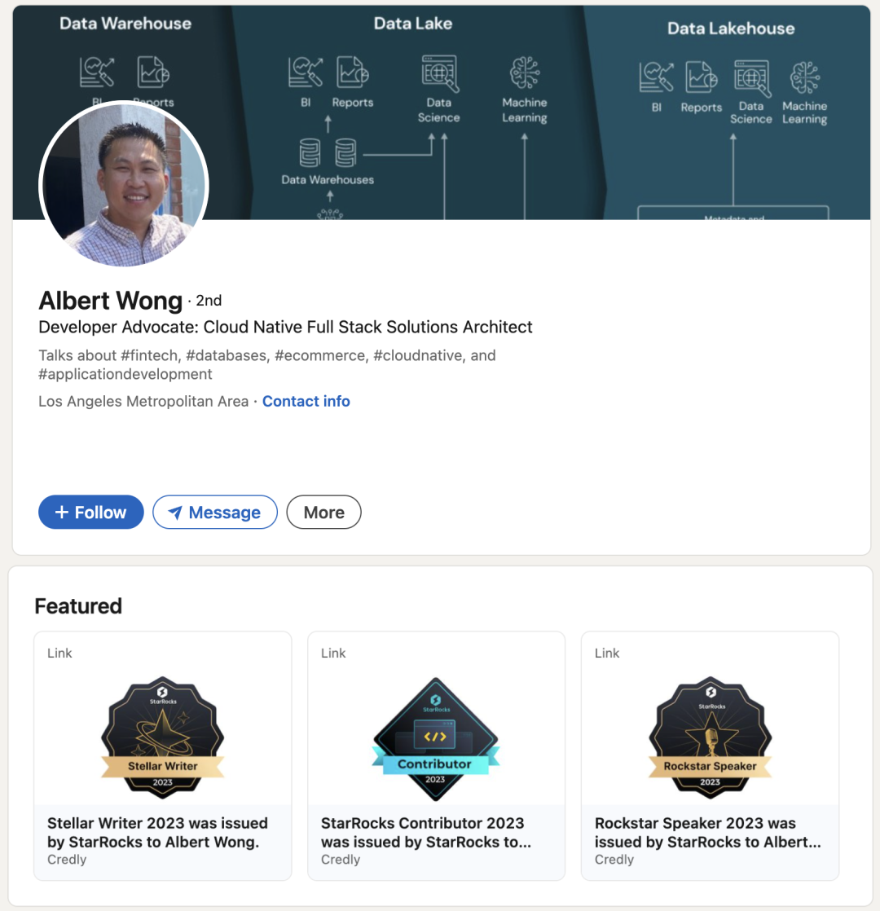Click the Machine Learning icon under Data Lake
Image resolution: width=880 pixels, height=911 pixels.
coord(525,73)
